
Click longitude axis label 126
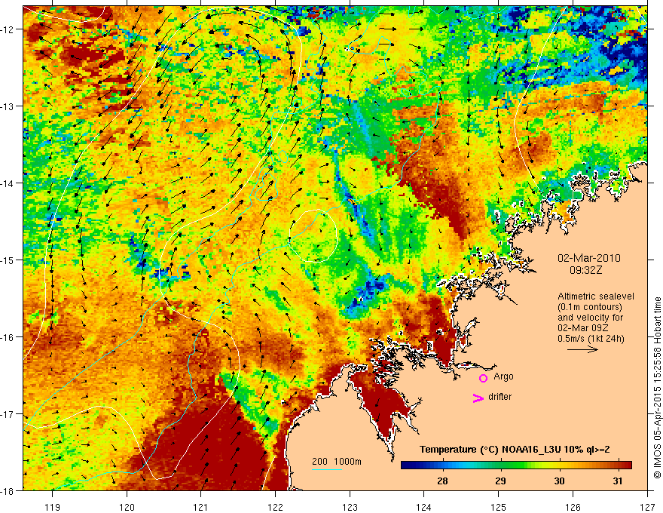click(573, 507)
